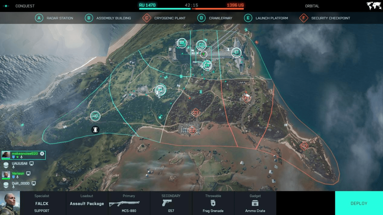The image size is (383, 215).
Task: Click RU team teal ticket bar
Action: 165,9
